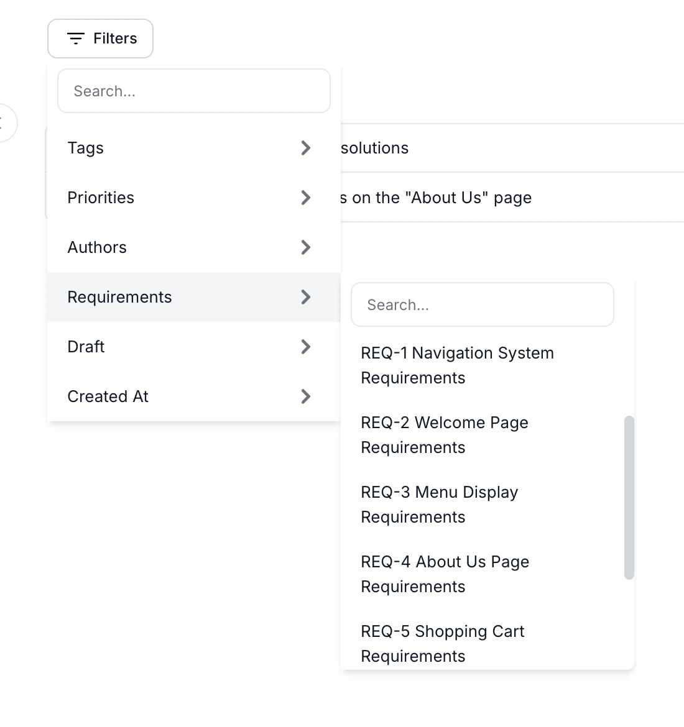Expand Created At chevron arrow
The image size is (684, 727).
pyautogui.click(x=305, y=396)
